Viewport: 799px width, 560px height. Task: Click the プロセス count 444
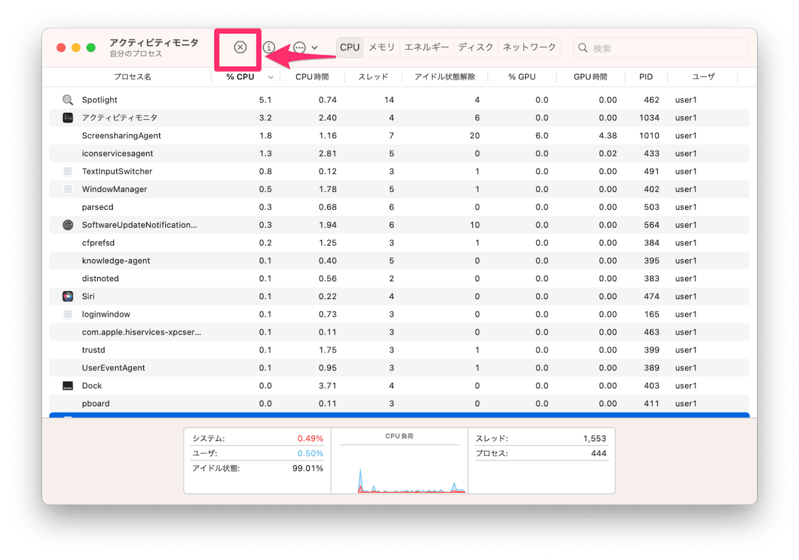[x=599, y=453]
